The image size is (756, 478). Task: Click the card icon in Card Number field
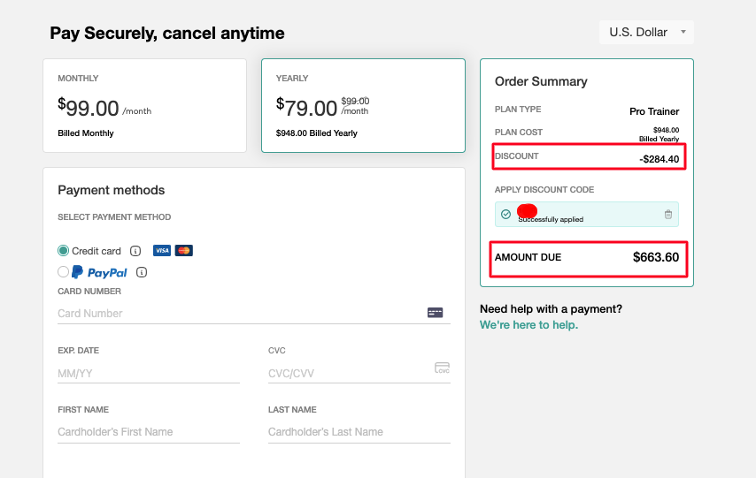click(x=435, y=313)
